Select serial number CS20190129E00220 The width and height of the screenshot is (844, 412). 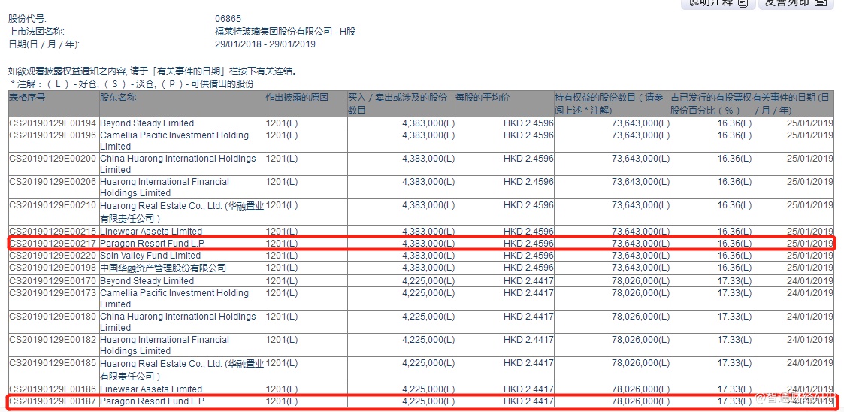coord(53,256)
